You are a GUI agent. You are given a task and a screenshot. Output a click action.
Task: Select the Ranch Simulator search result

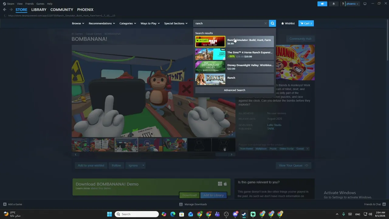tap(234, 42)
